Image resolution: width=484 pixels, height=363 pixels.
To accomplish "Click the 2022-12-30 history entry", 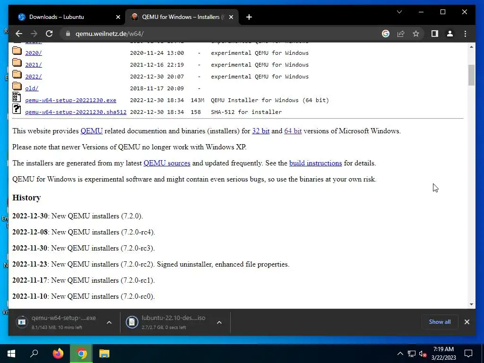I will pyautogui.click(x=78, y=216).
